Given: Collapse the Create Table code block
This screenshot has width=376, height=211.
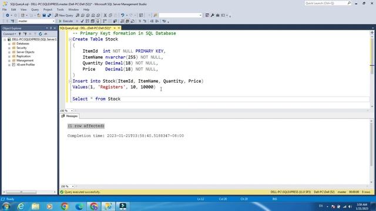Looking at the screenshot, I should (70, 39).
